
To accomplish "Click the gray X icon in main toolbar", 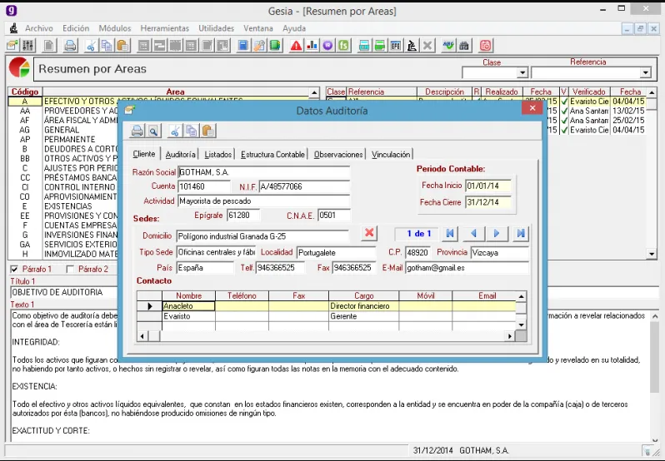I will (427, 45).
